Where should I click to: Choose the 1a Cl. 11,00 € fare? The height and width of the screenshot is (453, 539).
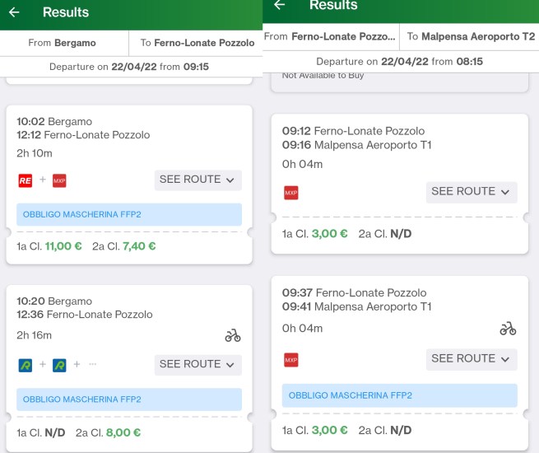[49, 246]
